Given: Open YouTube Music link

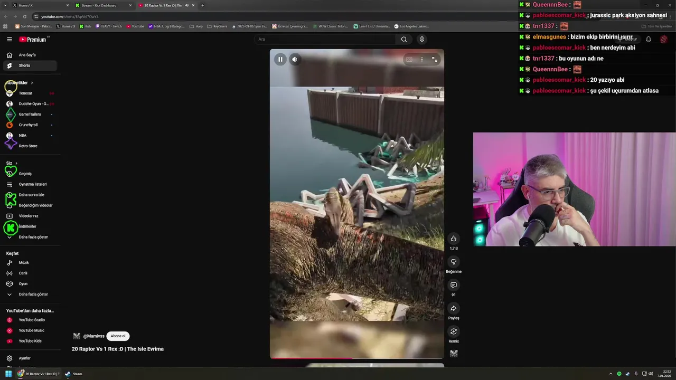Looking at the screenshot, I should click(30, 330).
